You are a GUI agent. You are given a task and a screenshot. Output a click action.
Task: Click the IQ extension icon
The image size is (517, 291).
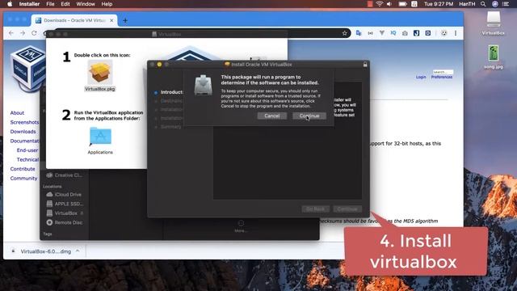coord(393,33)
